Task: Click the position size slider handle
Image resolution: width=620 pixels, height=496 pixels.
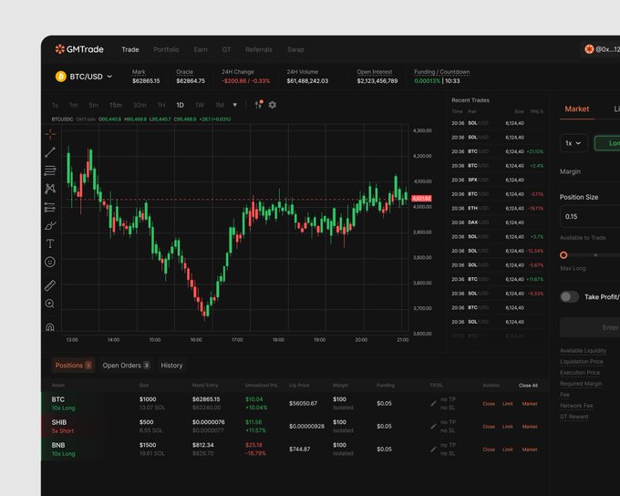Action: [x=563, y=255]
